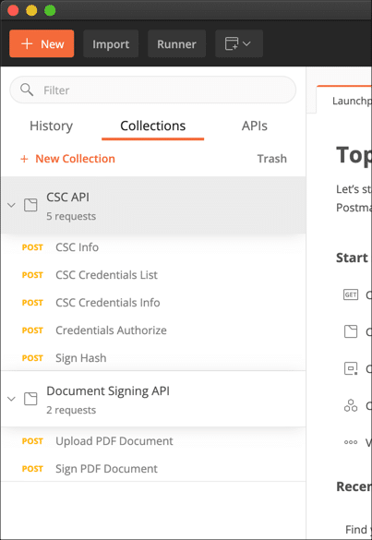The image size is (372, 540).
Task: Click the '5 requests' text
Action: click(x=71, y=216)
